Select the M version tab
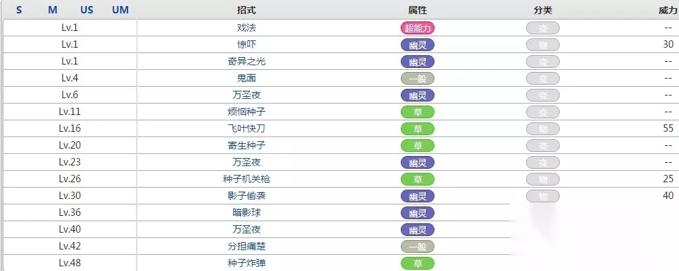Viewport: 679px width, 271px height. point(53,10)
